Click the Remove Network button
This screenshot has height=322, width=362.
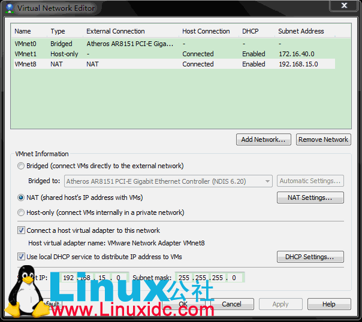[x=324, y=139]
